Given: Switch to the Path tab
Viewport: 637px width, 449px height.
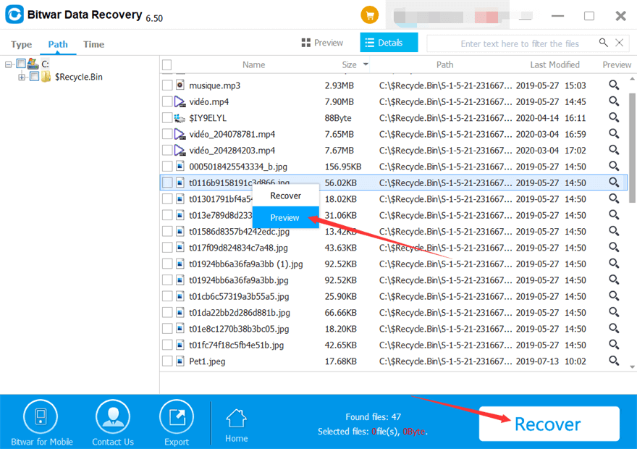Looking at the screenshot, I should pos(58,44).
